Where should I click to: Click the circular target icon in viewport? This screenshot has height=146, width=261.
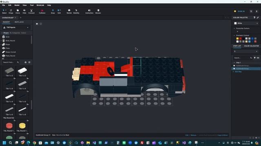pyautogui.click(x=41, y=24)
